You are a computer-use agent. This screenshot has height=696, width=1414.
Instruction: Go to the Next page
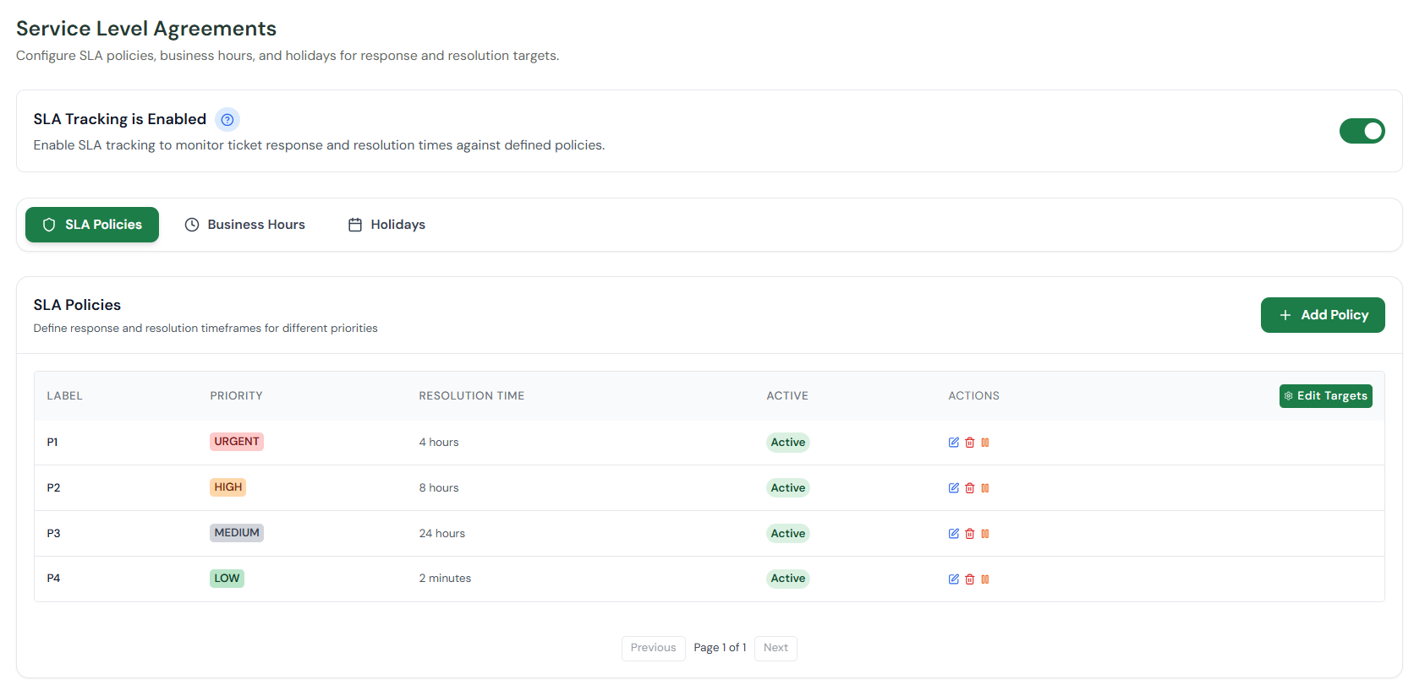tap(776, 648)
